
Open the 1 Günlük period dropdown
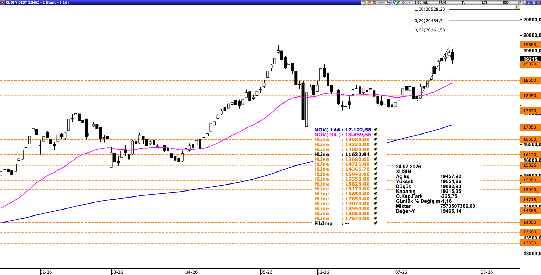421,2
